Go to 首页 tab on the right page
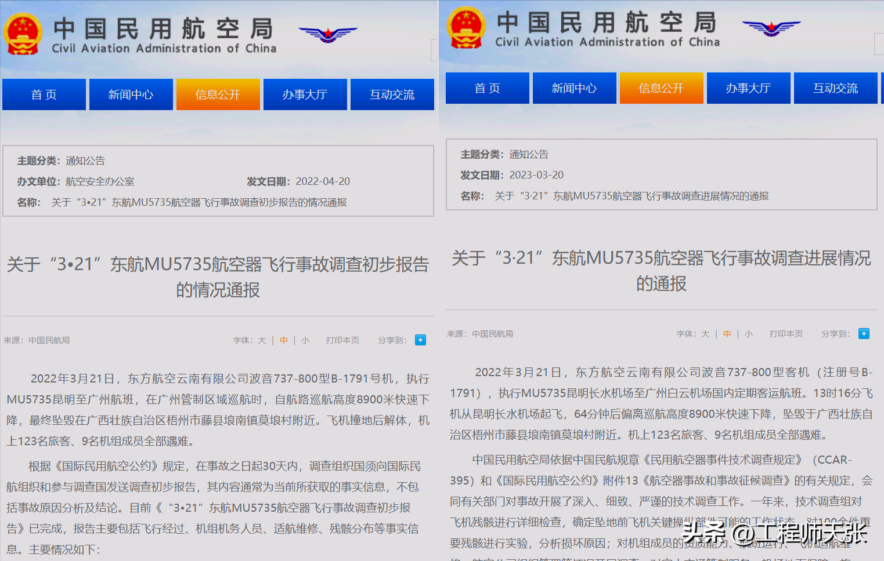Viewport: 884px width, 561px height. point(488,88)
